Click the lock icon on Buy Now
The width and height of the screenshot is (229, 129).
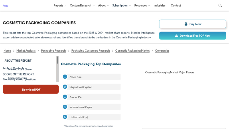pyautogui.click(x=186, y=24)
